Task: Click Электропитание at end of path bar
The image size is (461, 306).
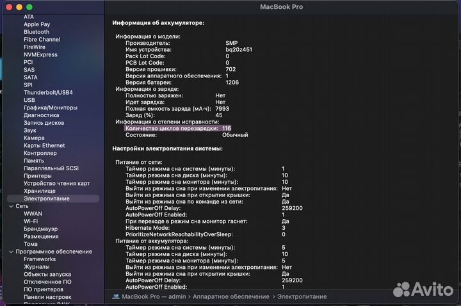Action: tap(302, 296)
